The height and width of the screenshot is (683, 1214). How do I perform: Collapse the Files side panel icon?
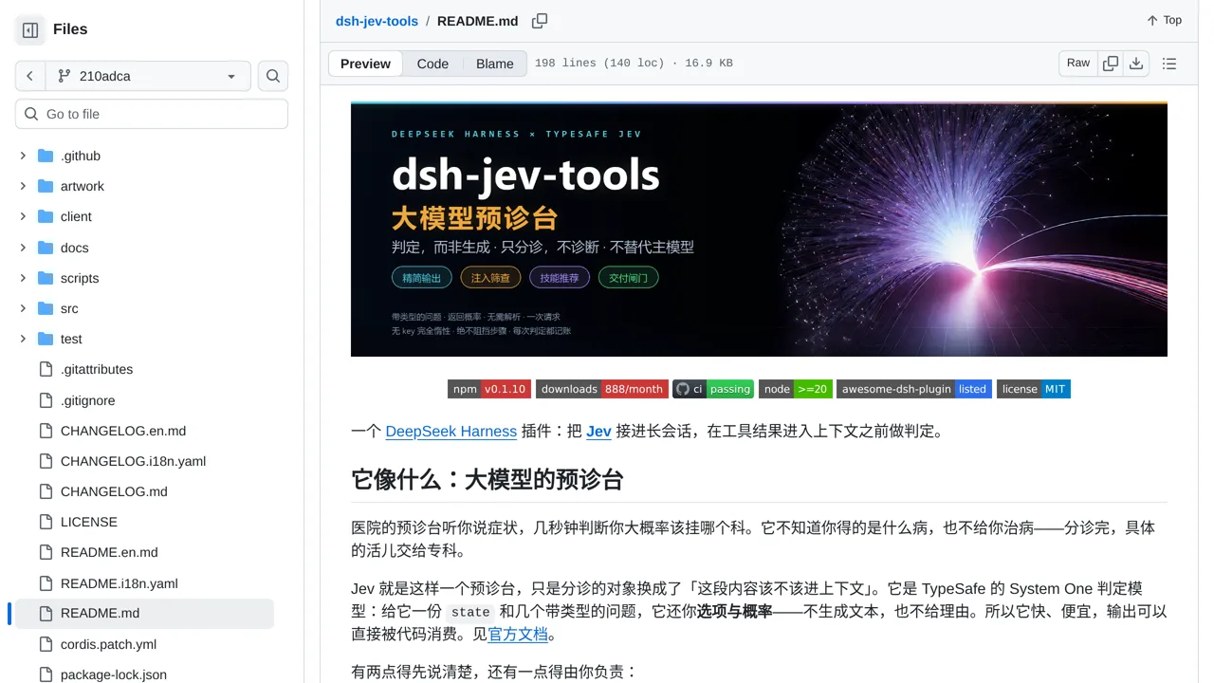tap(30, 30)
